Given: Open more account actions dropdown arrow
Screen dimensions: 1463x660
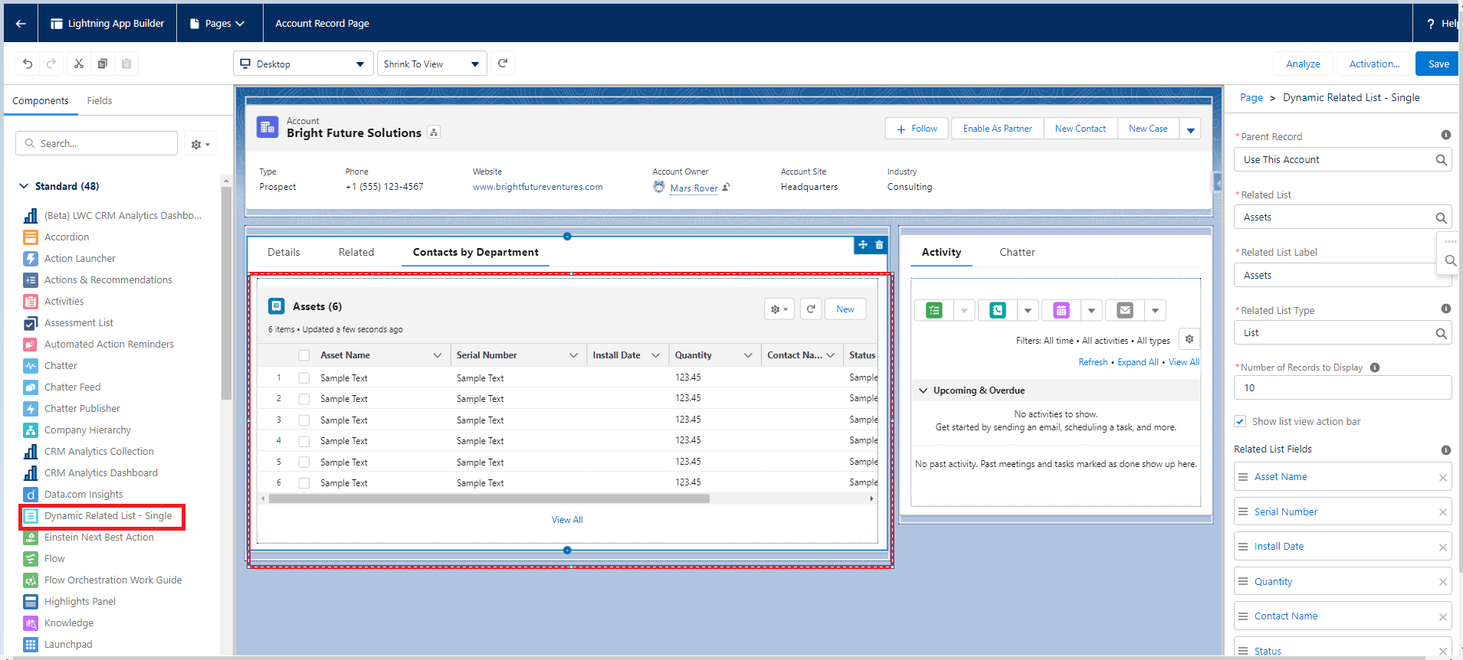Looking at the screenshot, I should (1190, 129).
